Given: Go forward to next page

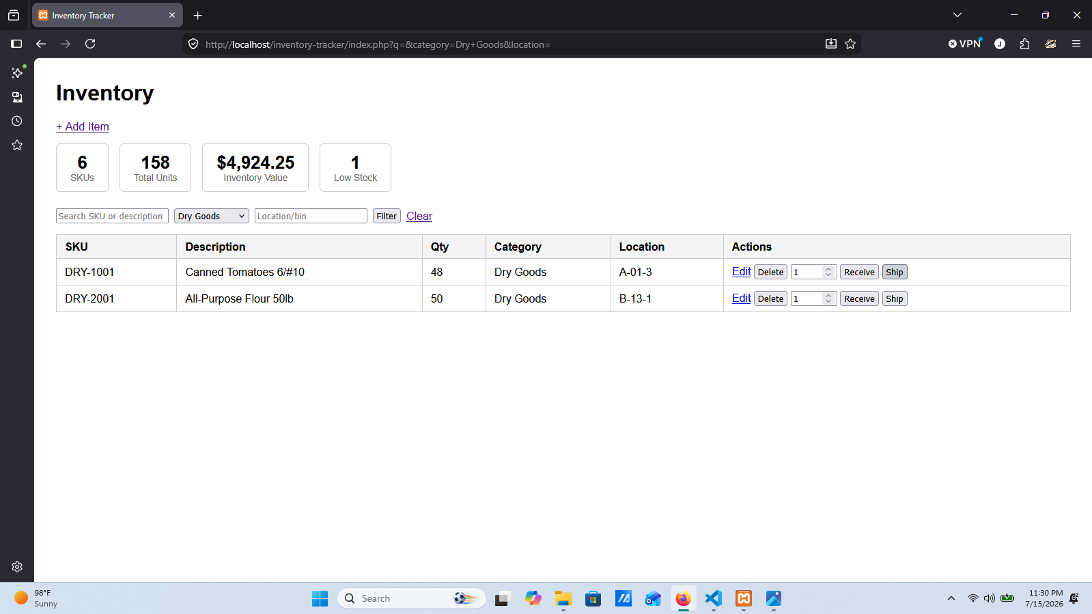Looking at the screenshot, I should tap(66, 44).
